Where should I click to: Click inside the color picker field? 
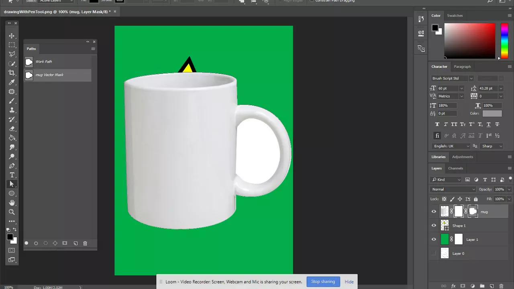(x=469, y=41)
